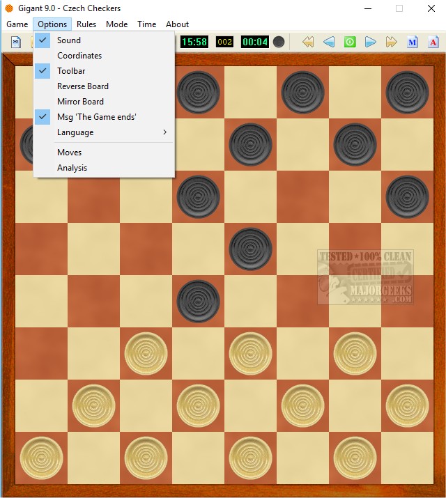Open the Moves menu entry

tap(105, 153)
